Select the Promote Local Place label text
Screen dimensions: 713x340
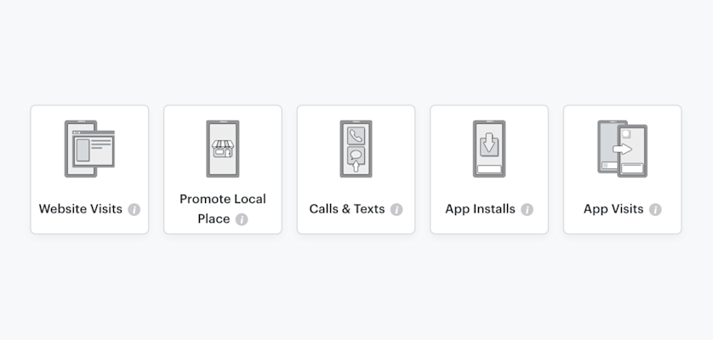(223, 209)
